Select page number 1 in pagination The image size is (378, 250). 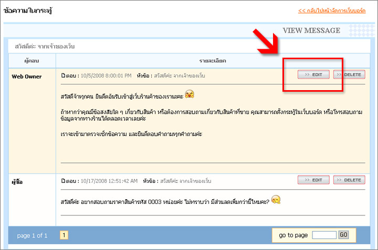click(x=64, y=235)
